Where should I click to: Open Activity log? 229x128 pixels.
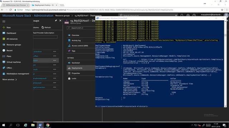[76, 41]
